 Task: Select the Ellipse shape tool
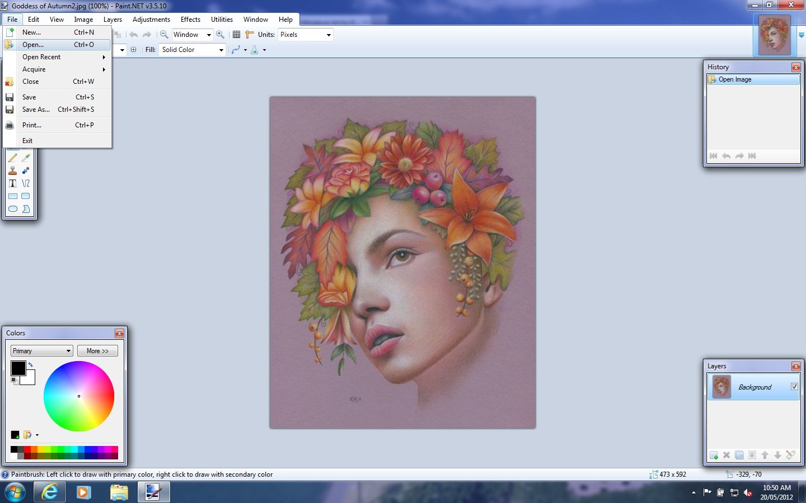point(13,209)
